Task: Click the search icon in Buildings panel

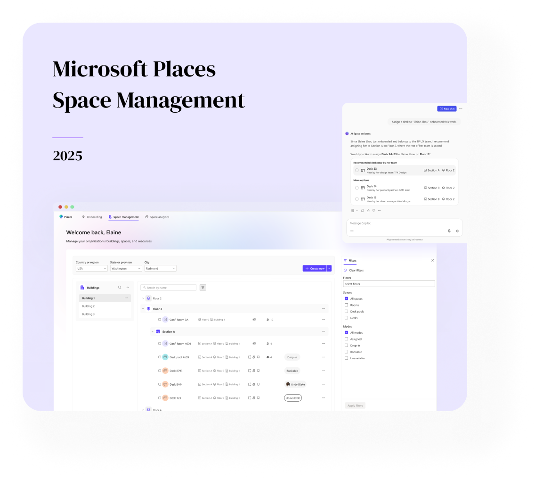Action: tap(120, 288)
